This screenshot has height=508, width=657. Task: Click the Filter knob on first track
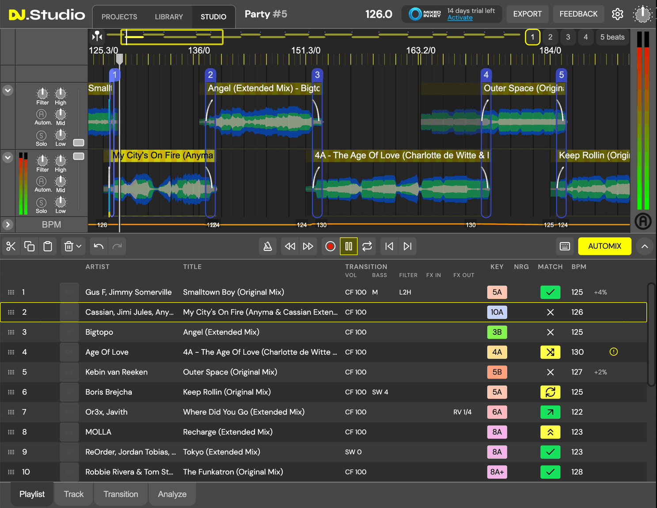(x=42, y=93)
